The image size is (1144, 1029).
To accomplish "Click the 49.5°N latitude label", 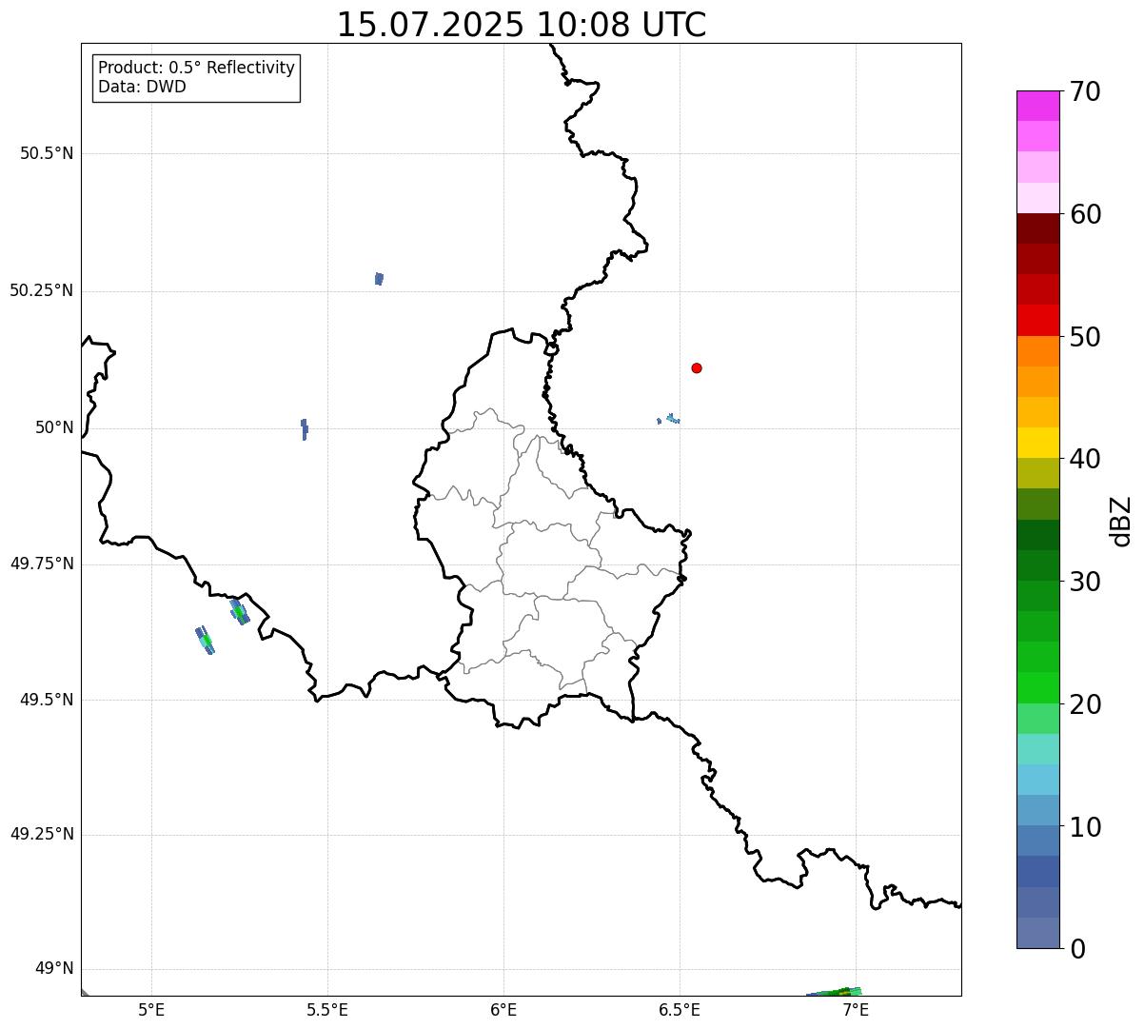I will click(x=47, y=700).
